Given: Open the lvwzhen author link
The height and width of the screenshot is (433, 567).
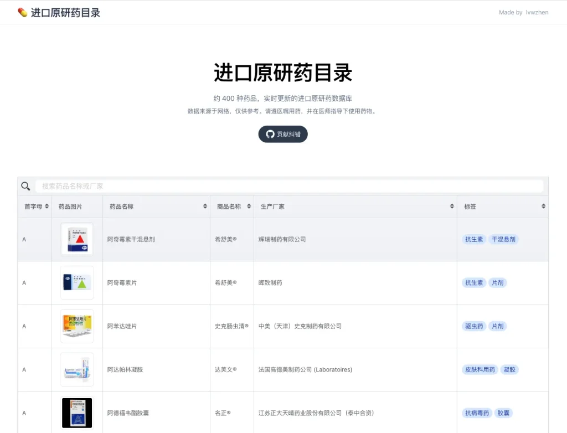Looking at the screenshot, I should [x=537, y=12].
